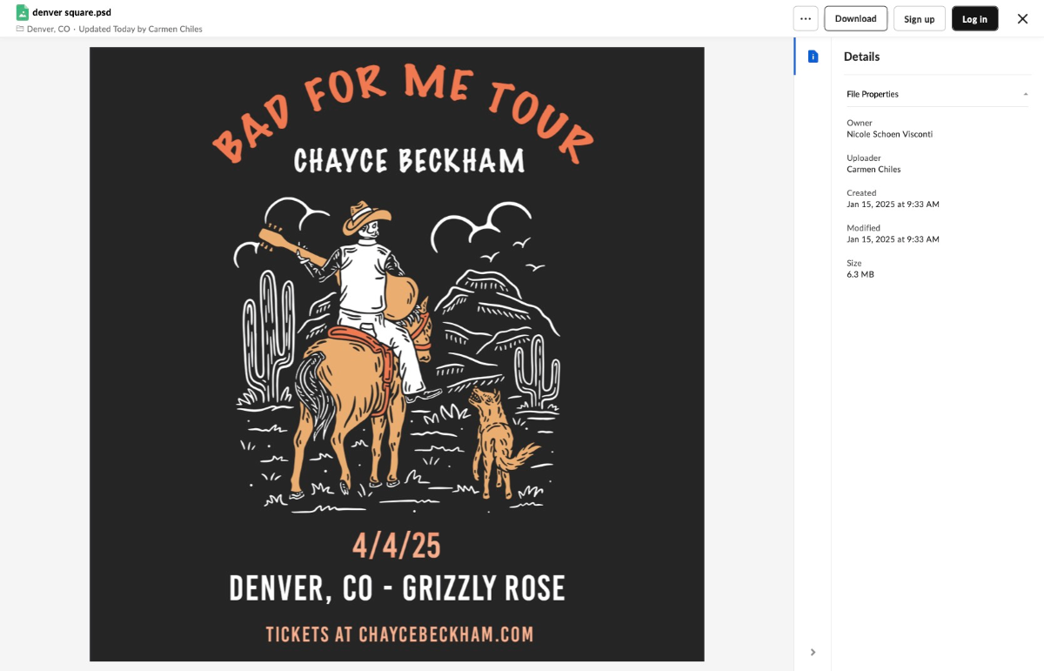Select the info Details panel icon

813,57
